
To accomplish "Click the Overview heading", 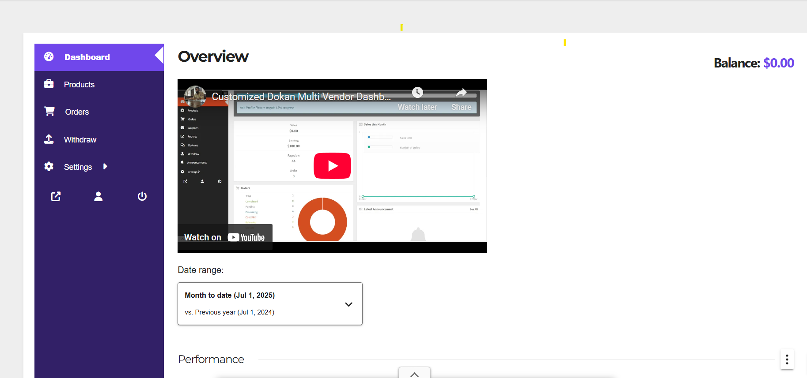I will (x=213, y=56).
